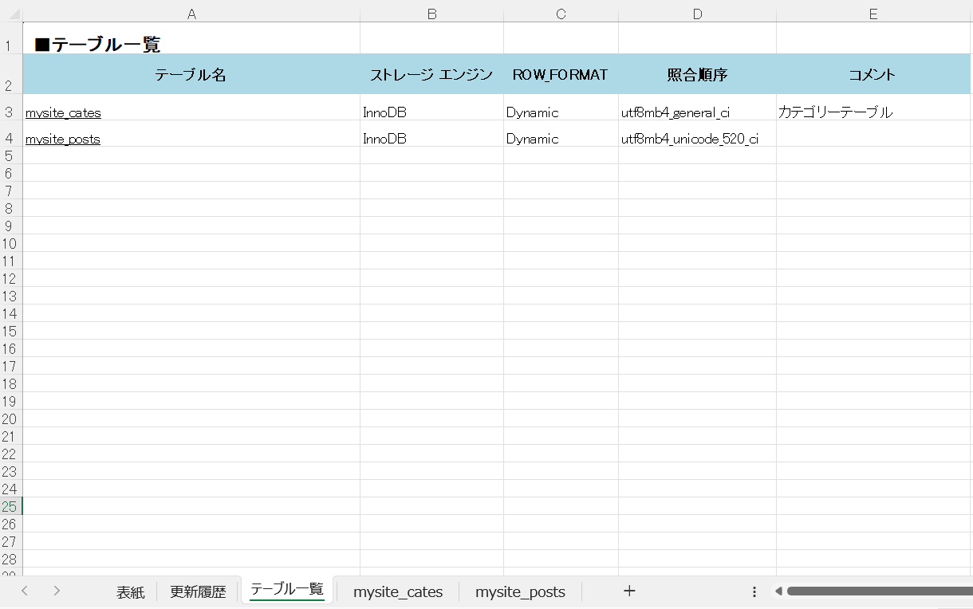Switch to the 表紙 sheet tab

point(130,591)
